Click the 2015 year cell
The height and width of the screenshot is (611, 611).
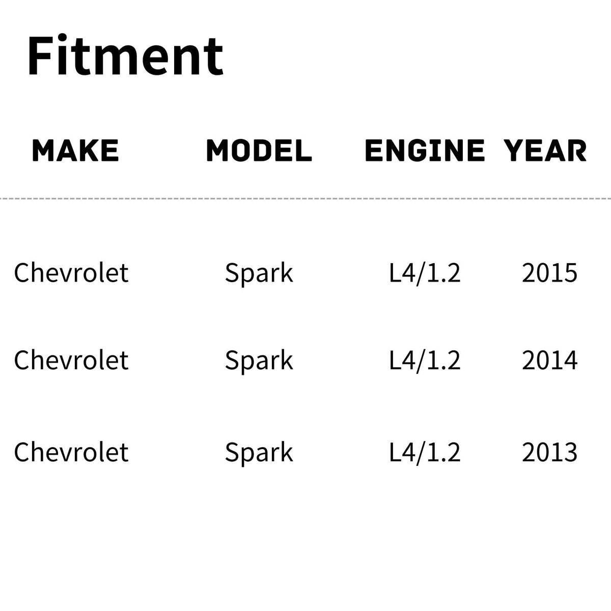[549, 273]
